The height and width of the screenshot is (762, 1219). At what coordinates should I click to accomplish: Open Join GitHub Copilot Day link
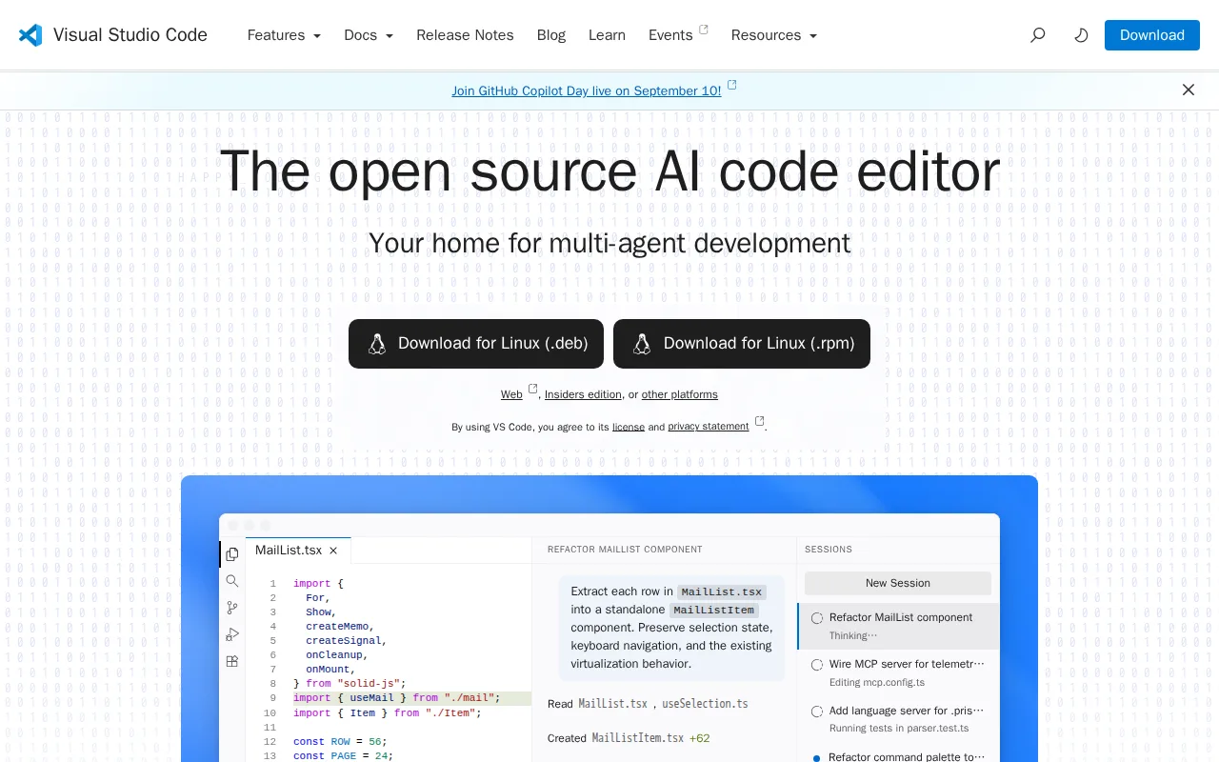587,90
